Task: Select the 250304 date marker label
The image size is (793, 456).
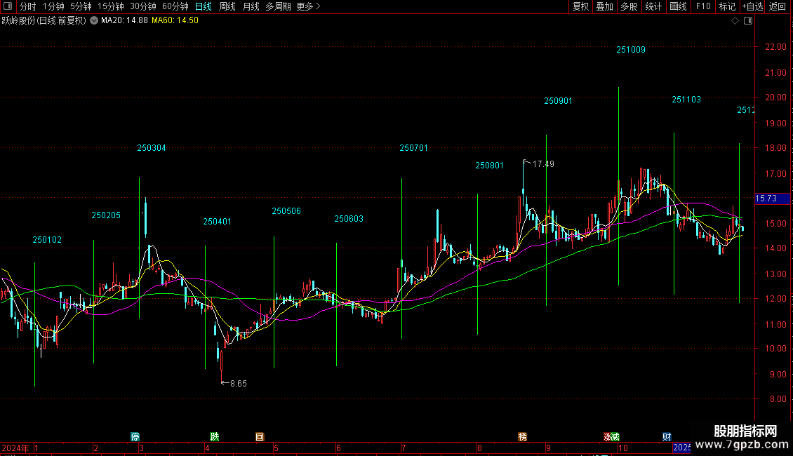Action: pos(151,148)
